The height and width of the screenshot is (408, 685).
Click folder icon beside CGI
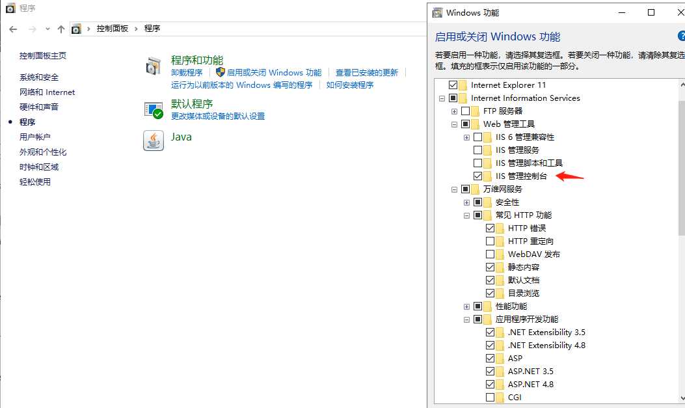tap(500, 398)
